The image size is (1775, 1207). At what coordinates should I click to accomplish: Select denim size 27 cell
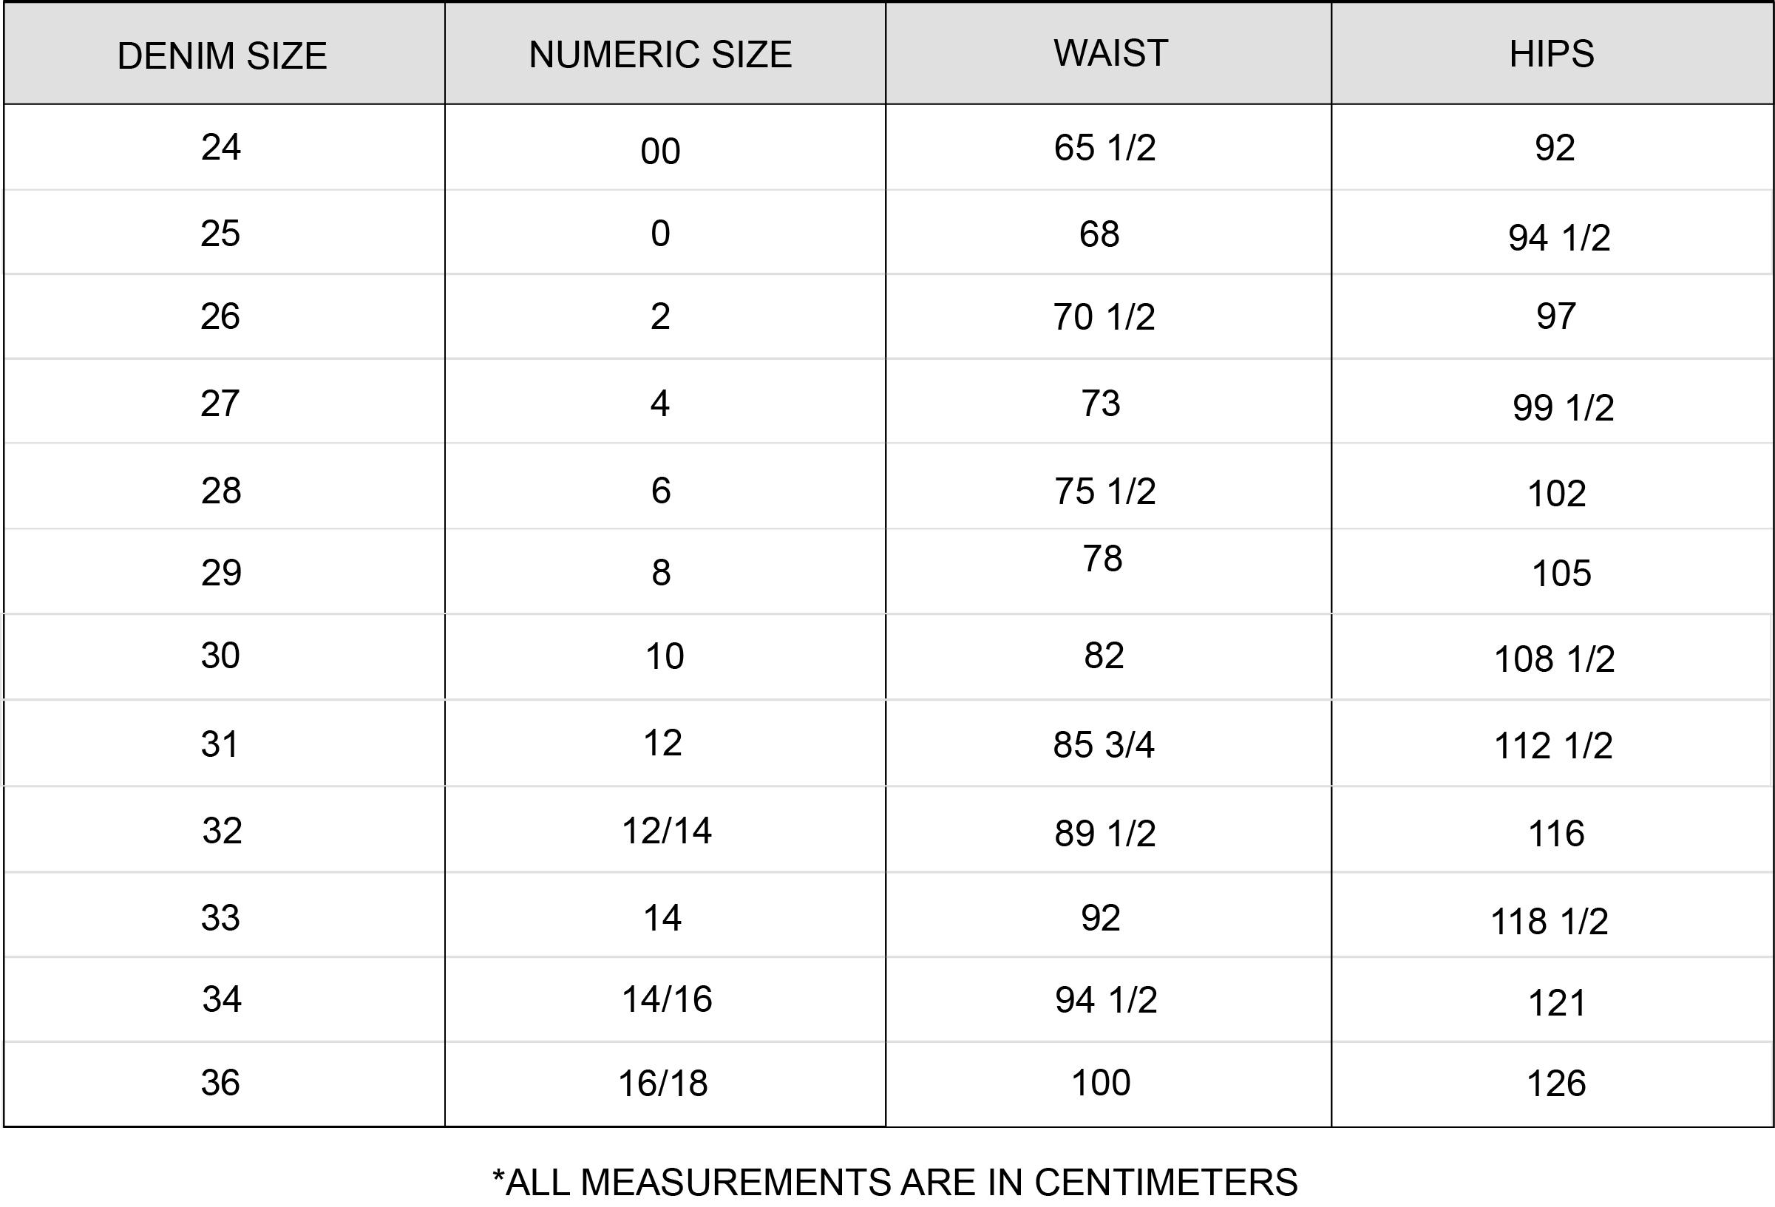click(x=220, y=403)
